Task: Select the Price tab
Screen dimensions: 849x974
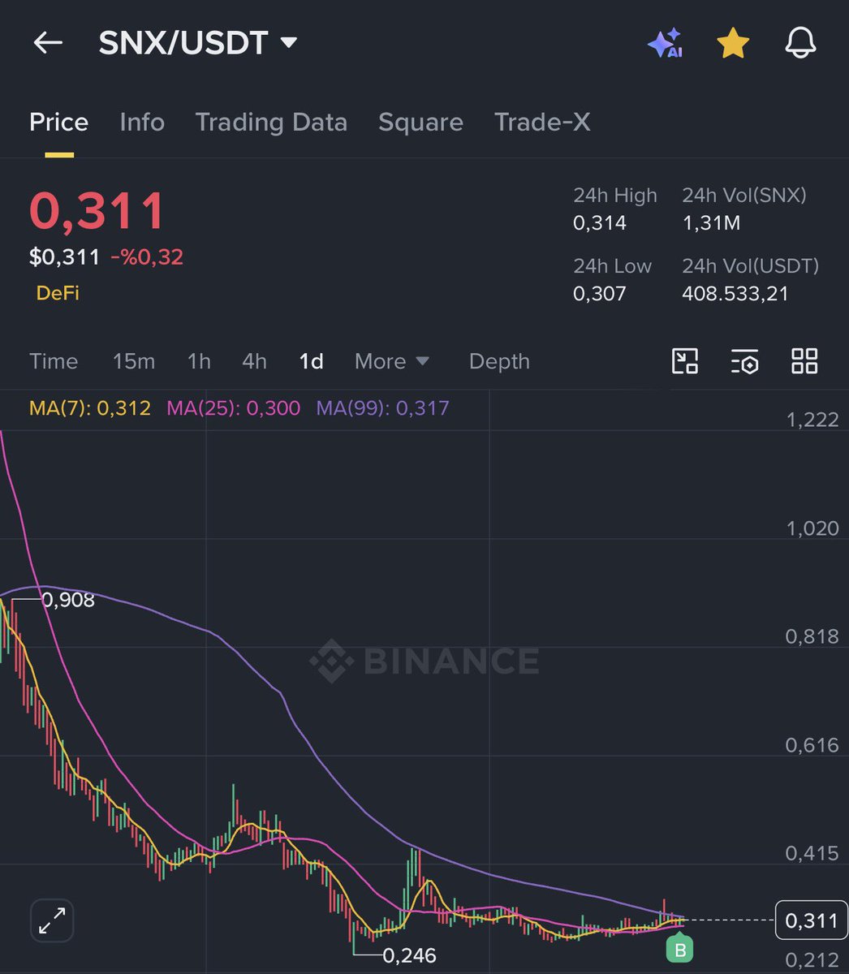Action: click(58, 123)
